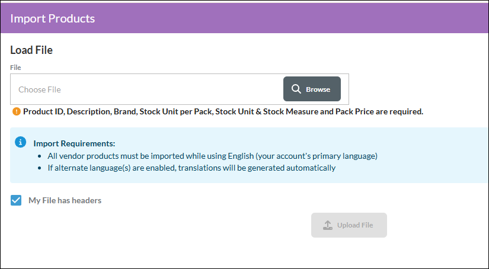The height and width of the screenshot is (269, 489).
Task: Click the blue info circle icon
Action: click(21, 142)
